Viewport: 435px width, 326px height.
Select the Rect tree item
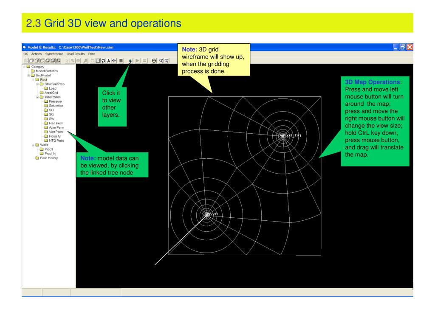point(44,79)
